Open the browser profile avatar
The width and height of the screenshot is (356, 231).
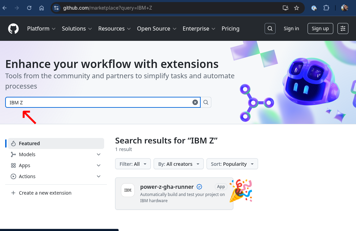point(345,8)
